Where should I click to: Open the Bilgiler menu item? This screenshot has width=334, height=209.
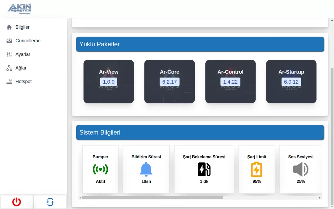tap(22, 27)
